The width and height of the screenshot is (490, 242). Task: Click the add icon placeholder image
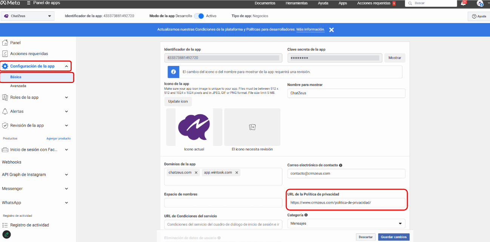(252, 127)
